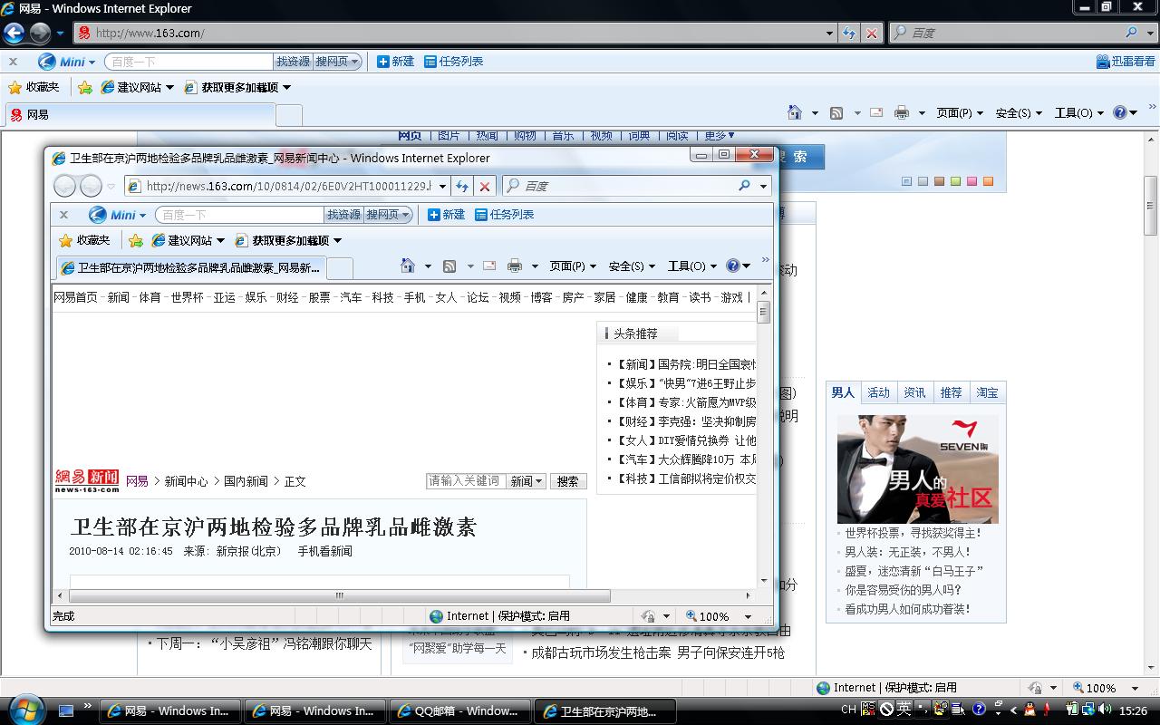Click the 任务列表 icon in the news article window
This screenshot has height=725, width=1160.
pos(481,215)
